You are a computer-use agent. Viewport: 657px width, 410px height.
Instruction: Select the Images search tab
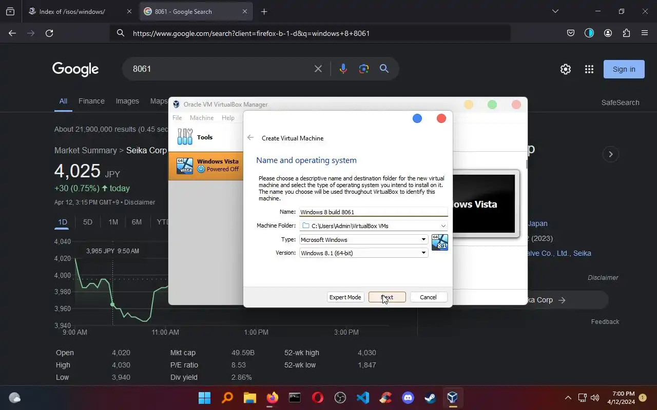click(x=127, y=101)
